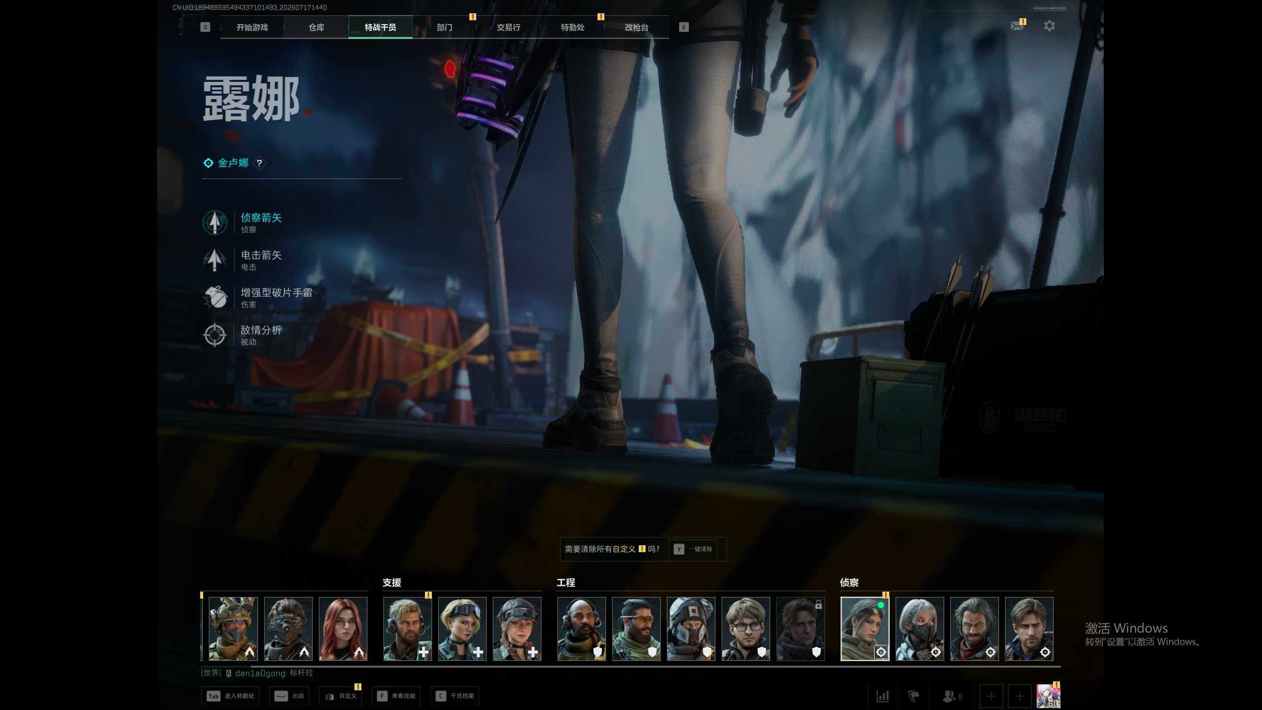The width and height of the screenshot is (1262, 710).
Task: Open the world chat message from dan1a0gong
Action: [257, 673]
